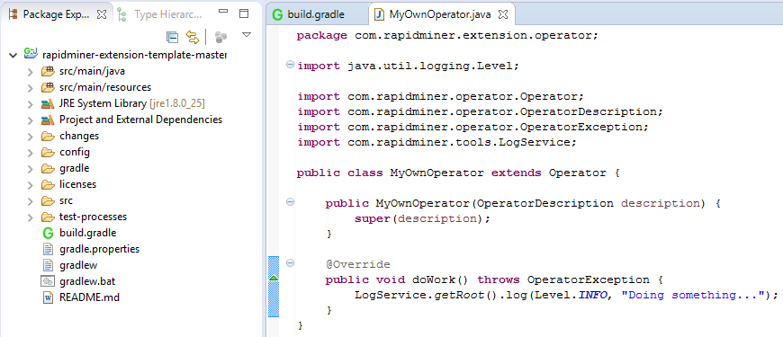Viewport: 783px width, 337px height.
Task: Click the word OperatorException in the throws clause
Action: coord(589,279)
